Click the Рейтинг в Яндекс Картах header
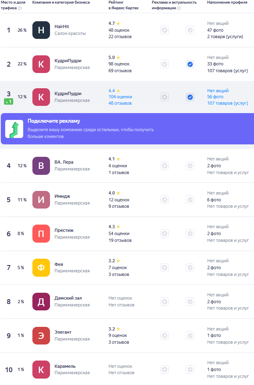 pyautogui.click(x=124, y=5)
